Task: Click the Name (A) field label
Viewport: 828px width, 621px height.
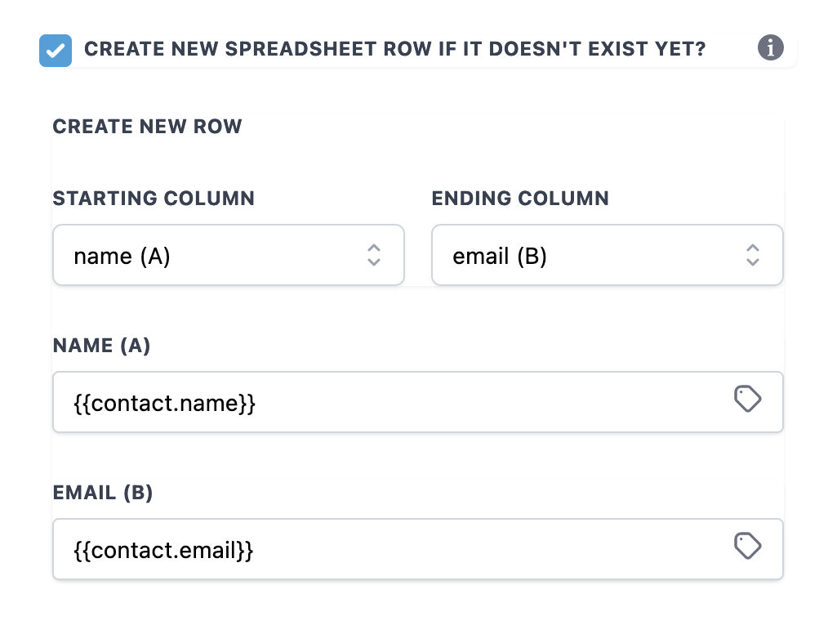Action: 101,346
